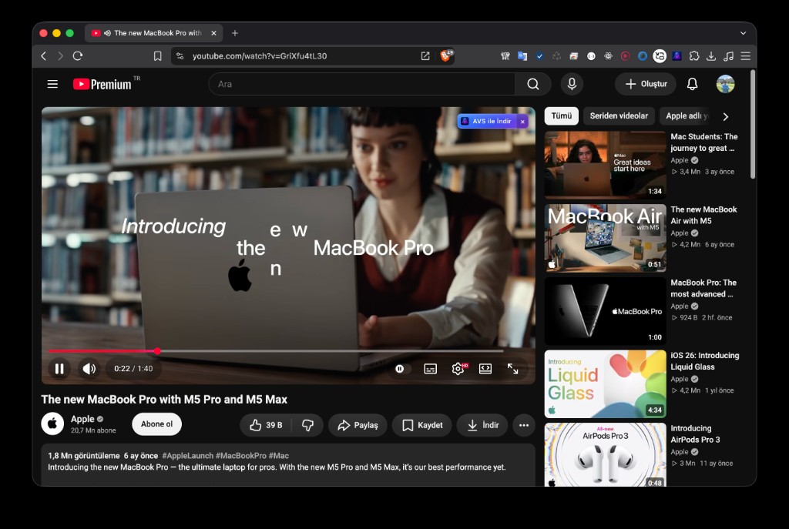This screenshot has width=789, height=529.
Task: Open a new browser tab
Action: (235, 33)
